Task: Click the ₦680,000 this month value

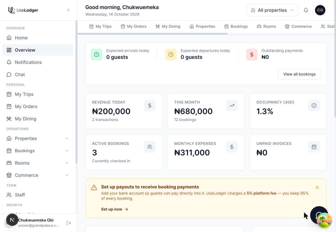Action: 193,111
